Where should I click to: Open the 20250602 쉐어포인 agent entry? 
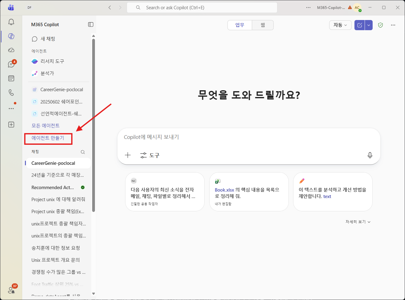59,102
